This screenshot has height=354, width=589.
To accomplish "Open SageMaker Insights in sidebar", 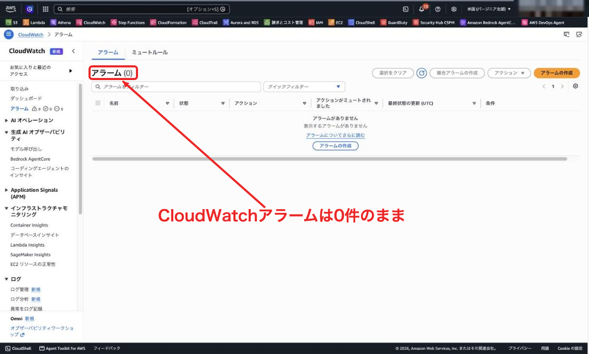I will point(30,254).
